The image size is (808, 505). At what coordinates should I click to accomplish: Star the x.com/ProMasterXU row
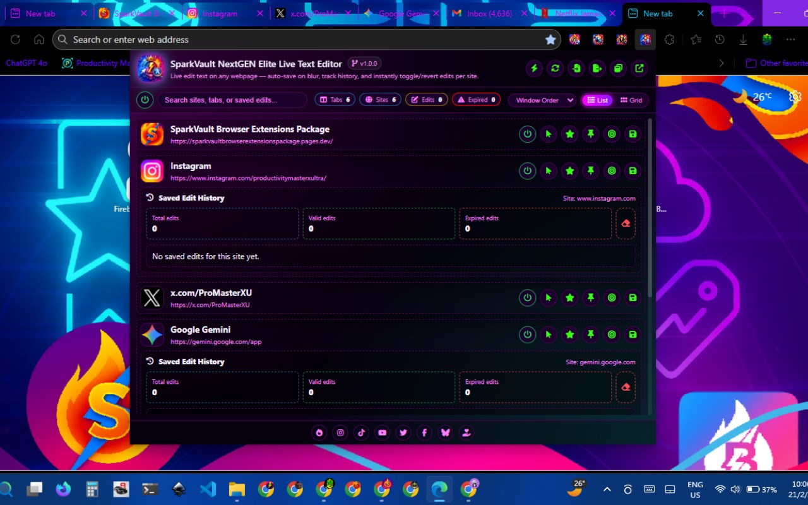(x=569, y=297)
